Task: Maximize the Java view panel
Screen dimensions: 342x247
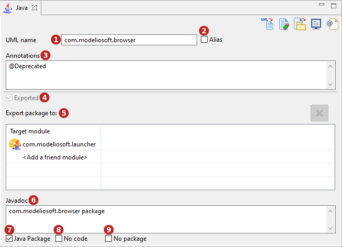Action: [x=334, y=6]
